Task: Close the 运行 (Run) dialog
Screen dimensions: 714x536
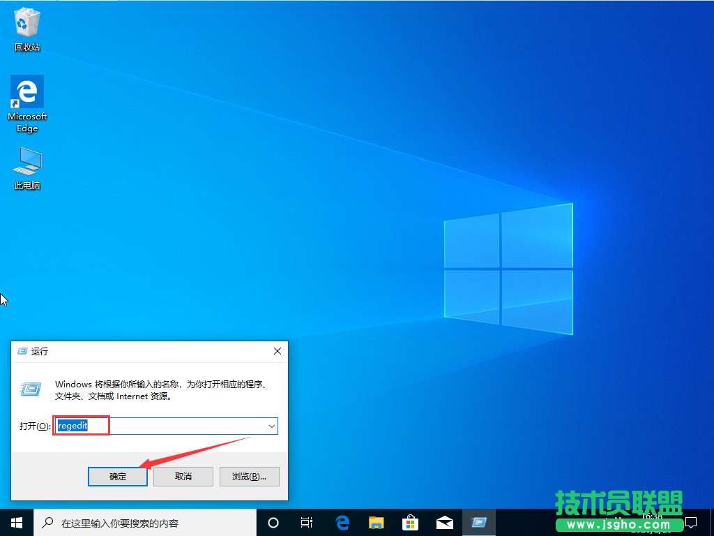Action: tap(277, 351)
